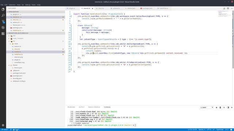Collapse the clock folder
234x131 pixels.
pyautogui.click(x=35, y=44)
